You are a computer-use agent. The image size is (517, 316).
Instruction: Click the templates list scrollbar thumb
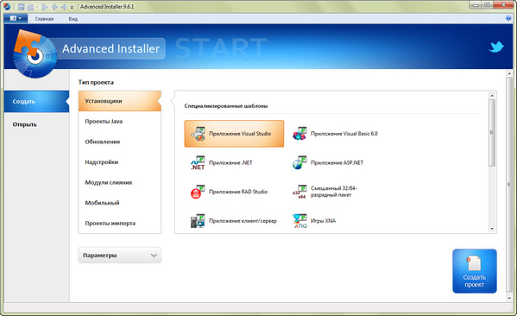click(x=492, y=133)
